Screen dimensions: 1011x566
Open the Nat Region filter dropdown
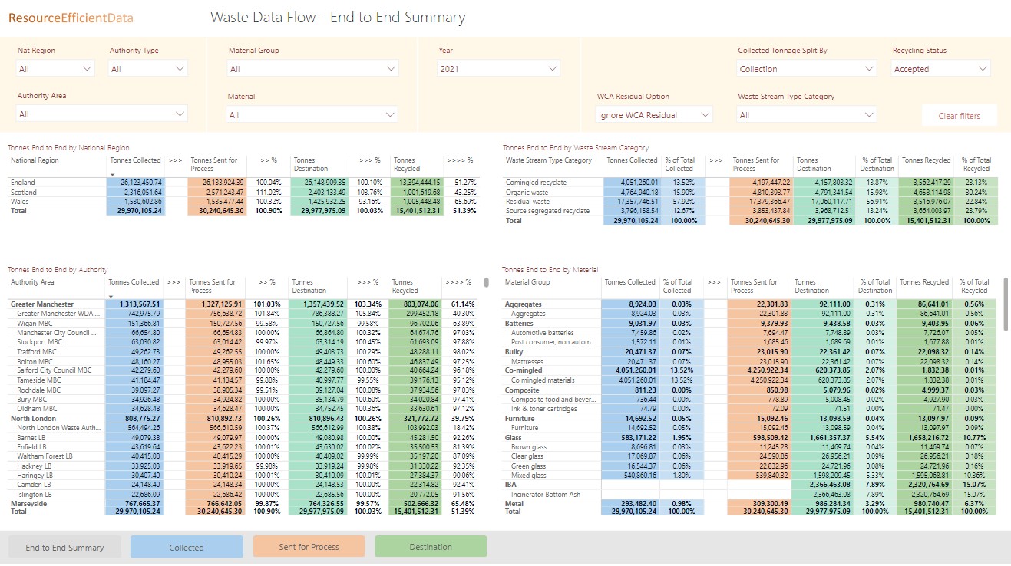click(55, 69)
